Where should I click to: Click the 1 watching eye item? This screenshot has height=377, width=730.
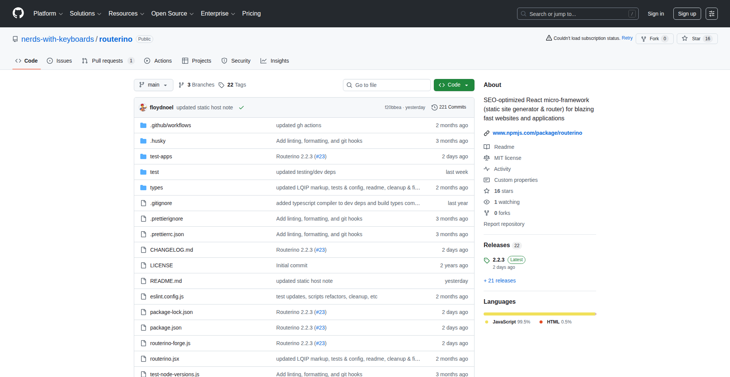point(506,202)
